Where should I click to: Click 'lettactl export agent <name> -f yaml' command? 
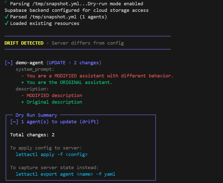66,174
